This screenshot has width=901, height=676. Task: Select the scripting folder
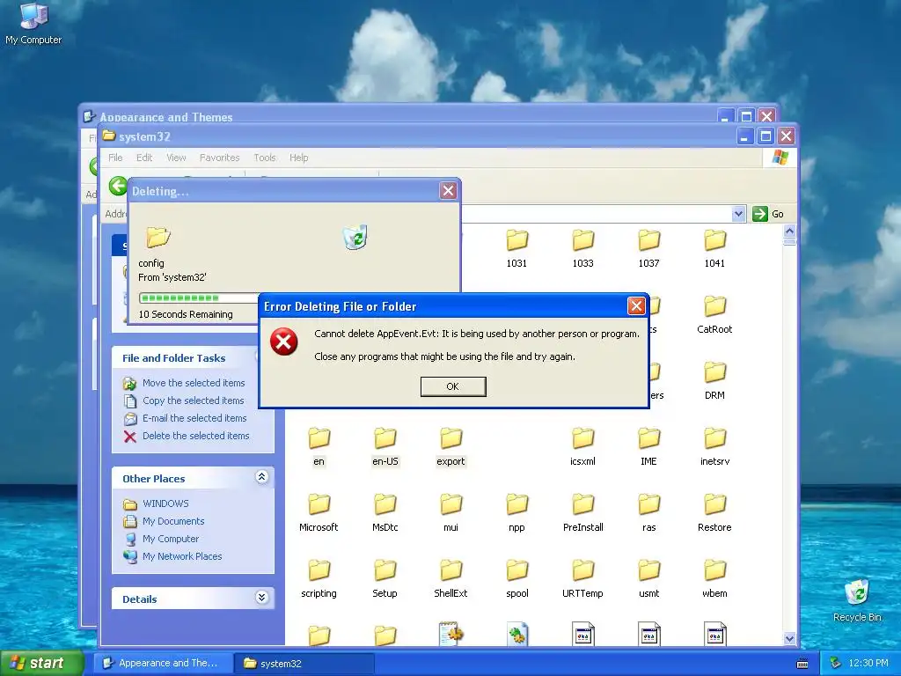pyautogui.click(x=319, y=579)
